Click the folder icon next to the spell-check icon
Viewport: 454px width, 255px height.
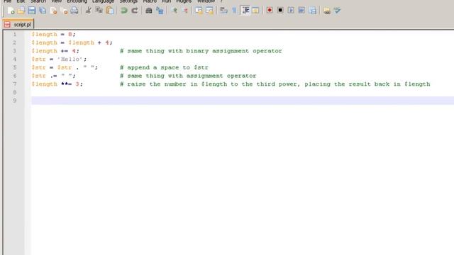click(x=326, y=11)
